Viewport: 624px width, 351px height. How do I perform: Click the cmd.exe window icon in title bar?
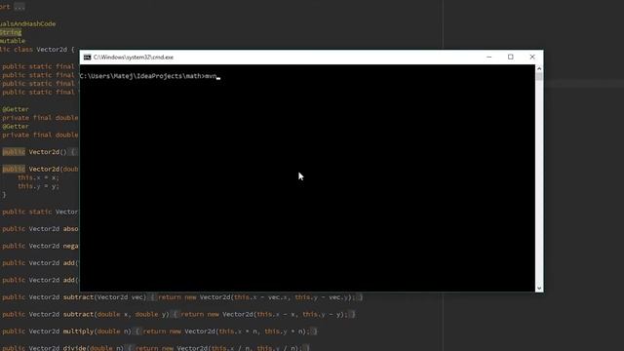point(87,58)
